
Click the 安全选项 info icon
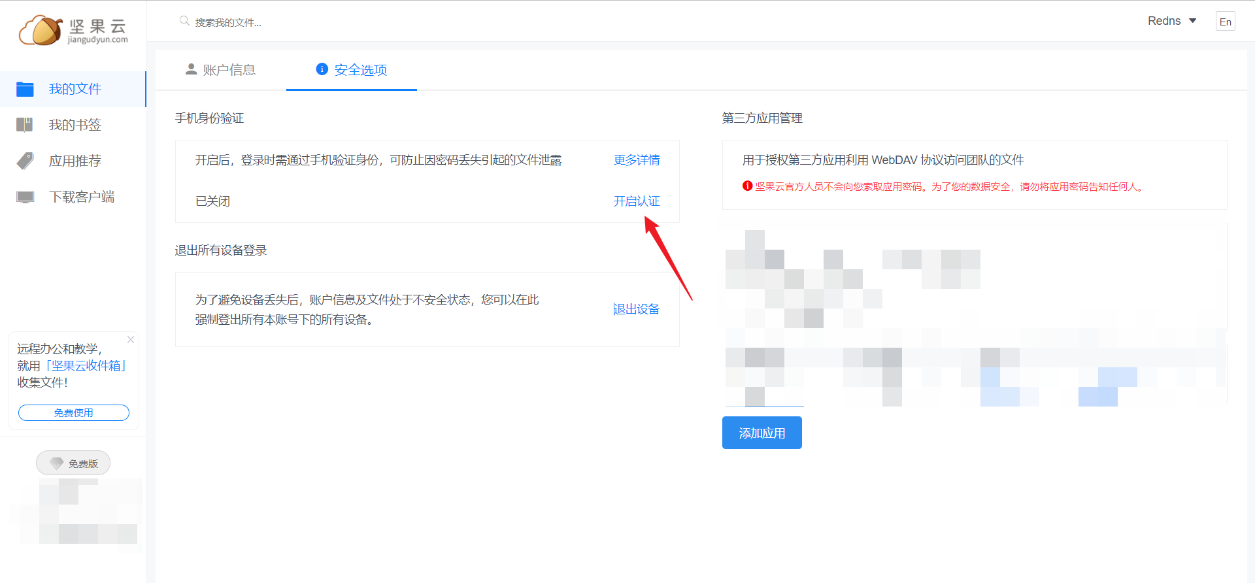coord(322,69)
